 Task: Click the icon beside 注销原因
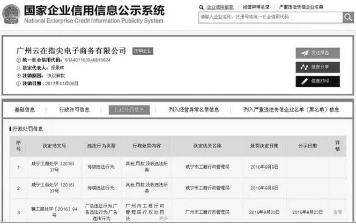(x=19, y=76)
